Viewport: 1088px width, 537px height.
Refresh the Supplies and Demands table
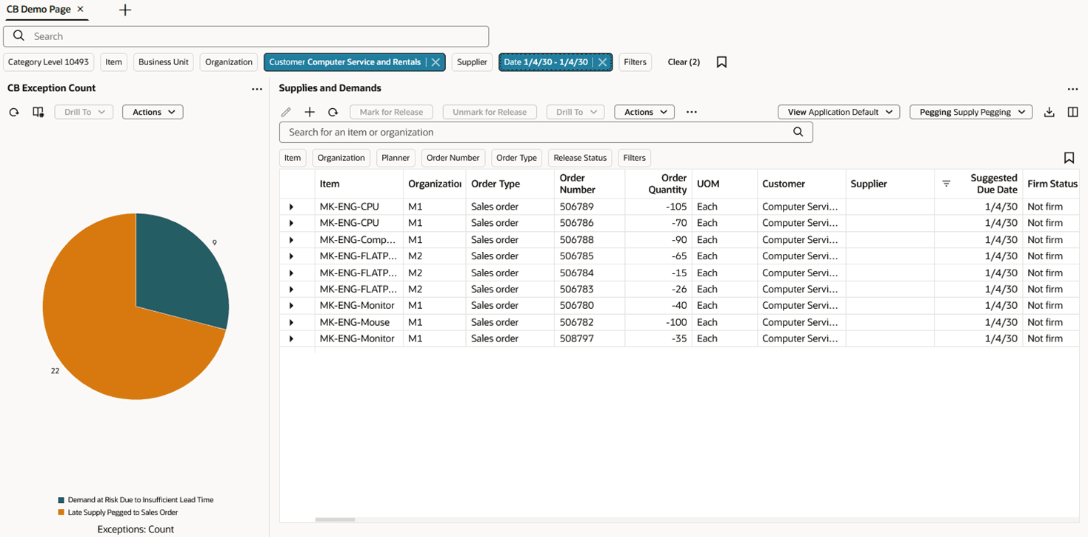[x=333, y=112]
